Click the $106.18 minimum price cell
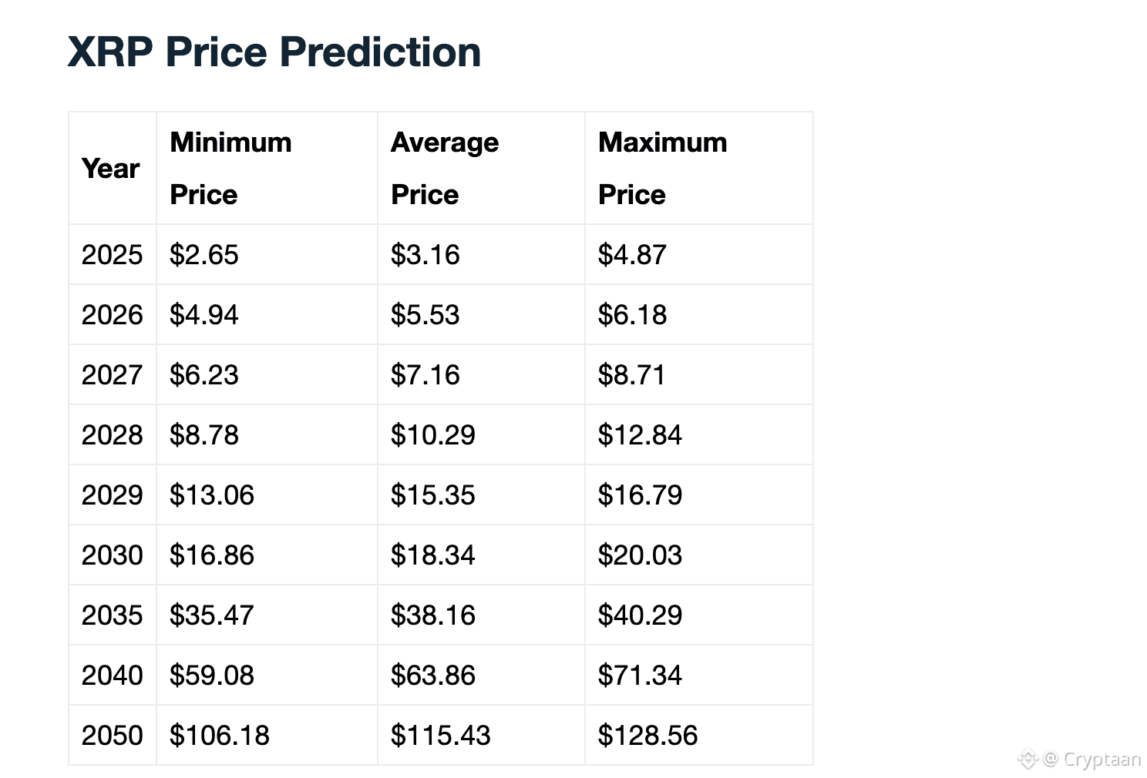The image size is (1147, 778). tap(220, 736)
